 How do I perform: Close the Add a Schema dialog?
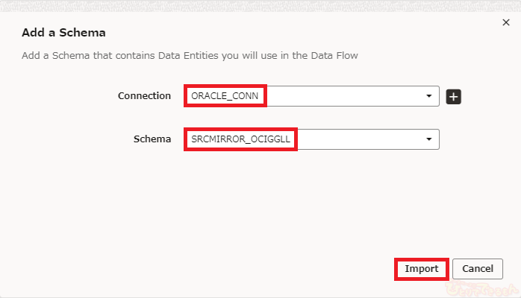click(x=506, y=23)
